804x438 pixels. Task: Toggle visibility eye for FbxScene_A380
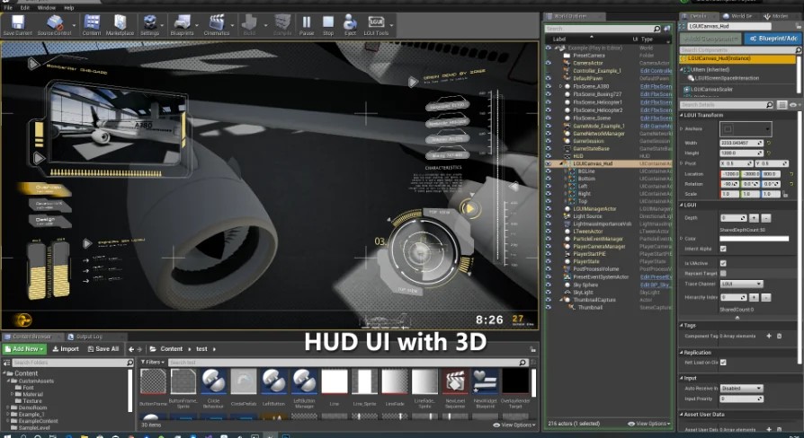548,86
